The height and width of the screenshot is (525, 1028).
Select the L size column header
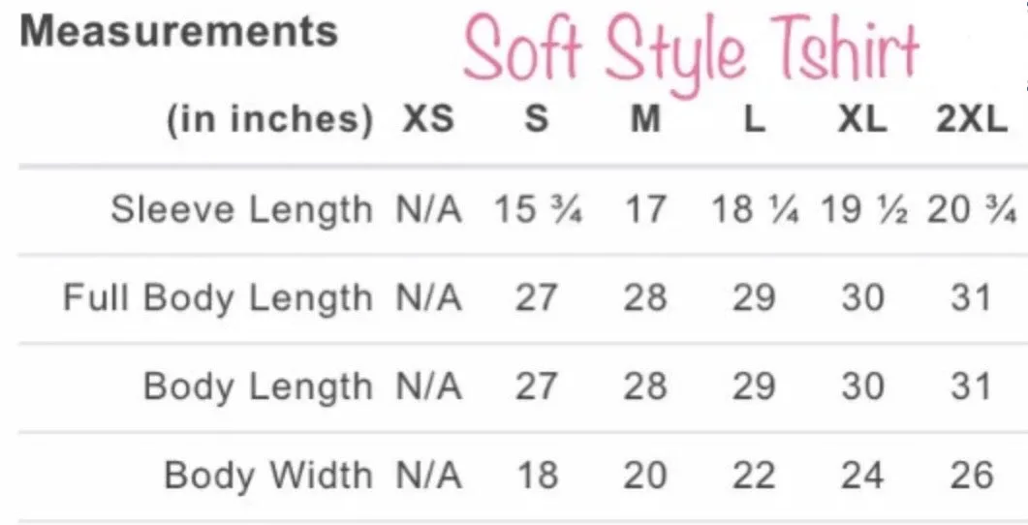[754, 119]
